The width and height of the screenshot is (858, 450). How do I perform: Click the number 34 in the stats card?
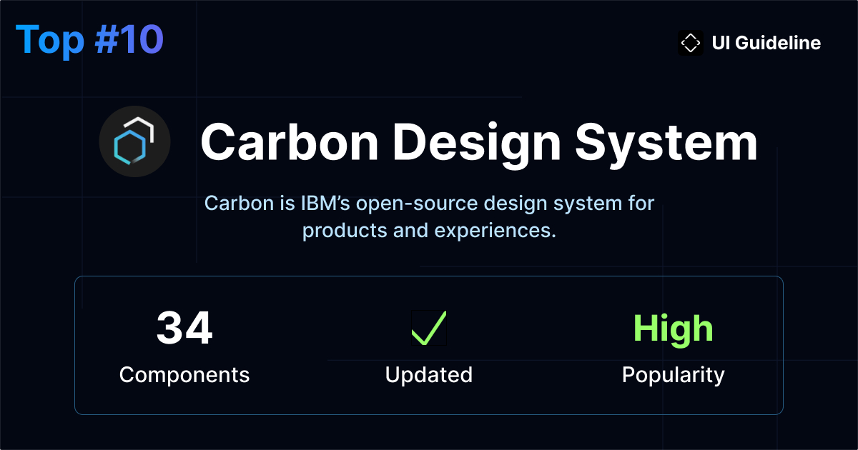pos(184,329)
